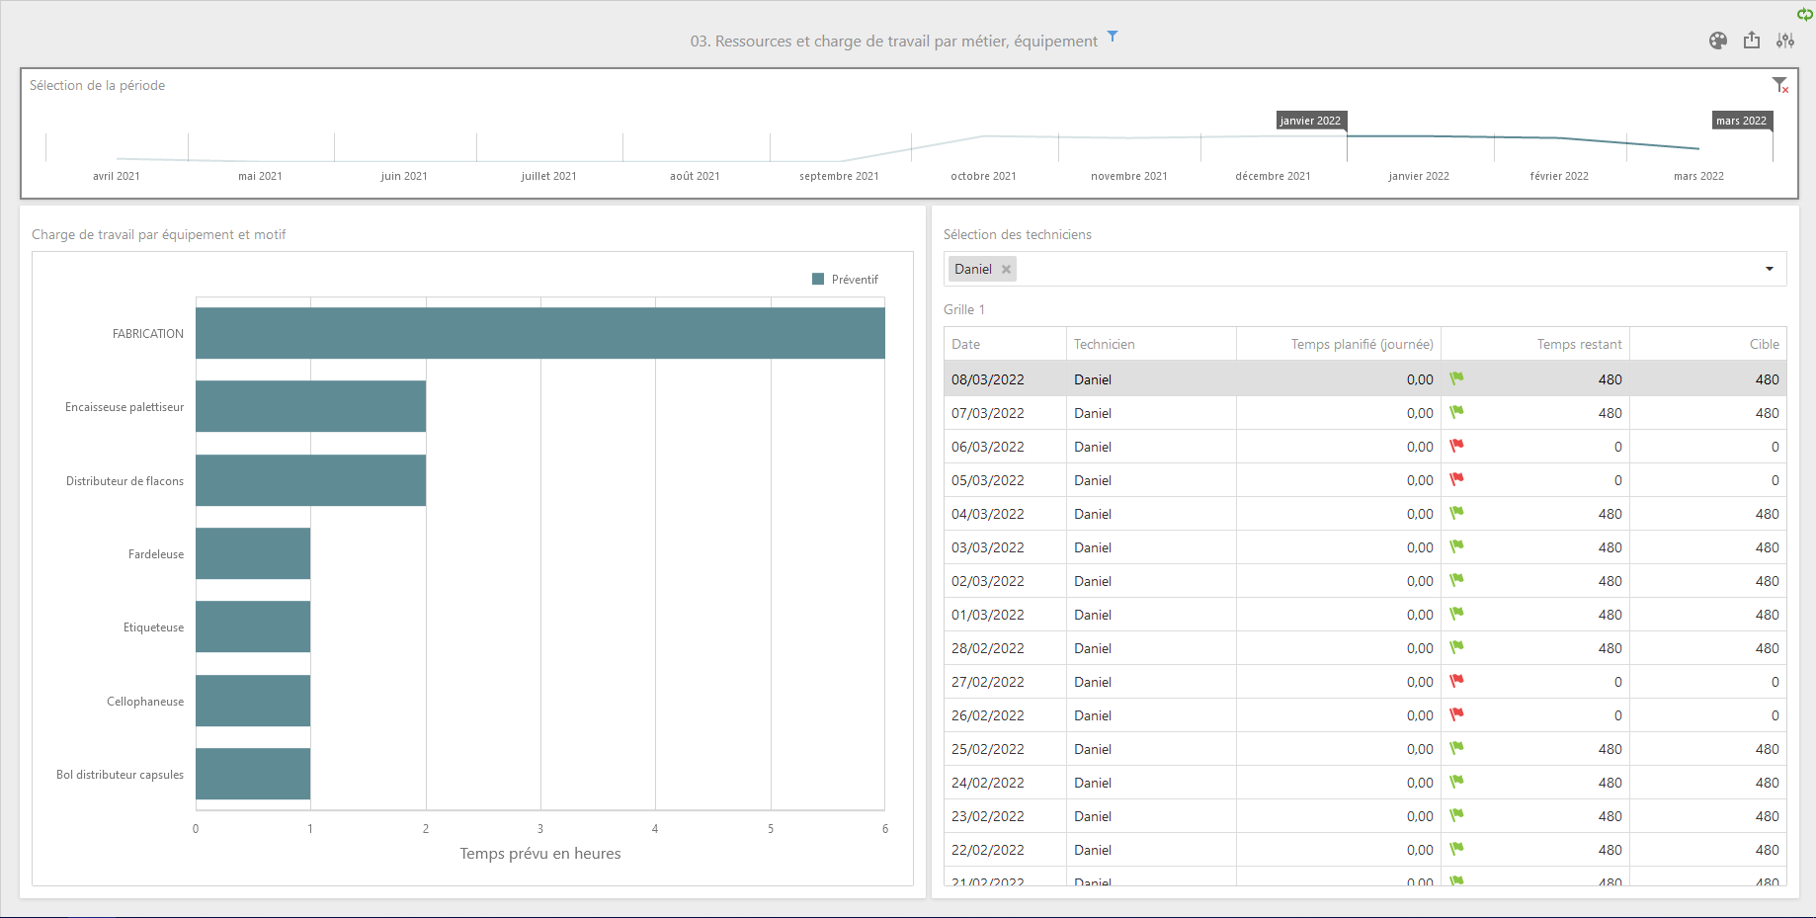Click green flag in 08/03/2022 row
The width and height of the screenshot is (1816, 918).
click(x=1456, y=378)
